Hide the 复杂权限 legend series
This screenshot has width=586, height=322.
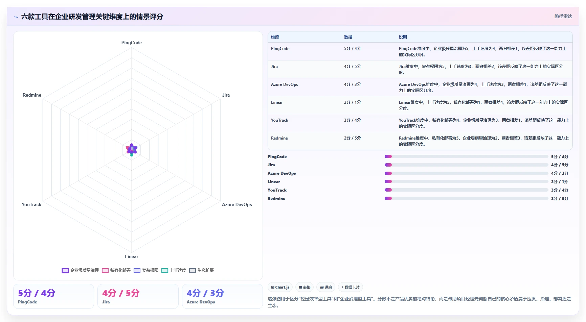point(146,270)
